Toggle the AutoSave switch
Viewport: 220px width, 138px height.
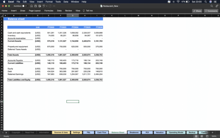25,6
